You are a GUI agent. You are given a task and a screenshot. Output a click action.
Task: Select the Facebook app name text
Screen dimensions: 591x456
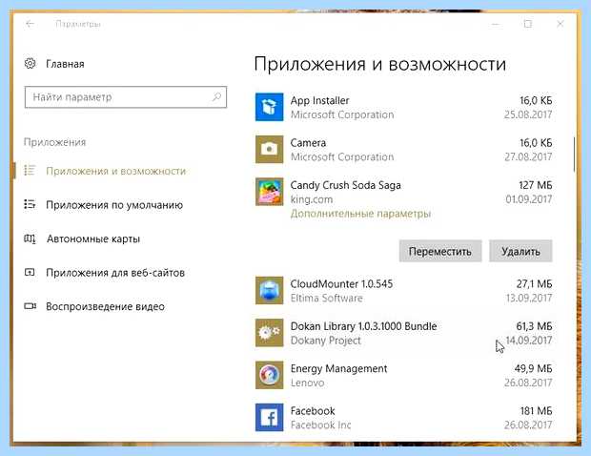pos(313,411)
